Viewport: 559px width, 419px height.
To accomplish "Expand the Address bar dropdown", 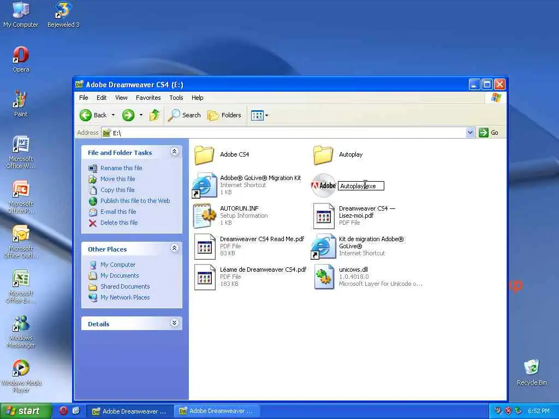I will [x=470, y=133].
